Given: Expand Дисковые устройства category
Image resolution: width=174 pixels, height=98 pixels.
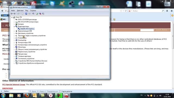Looking at the screenshot, I should coord(14,33).
